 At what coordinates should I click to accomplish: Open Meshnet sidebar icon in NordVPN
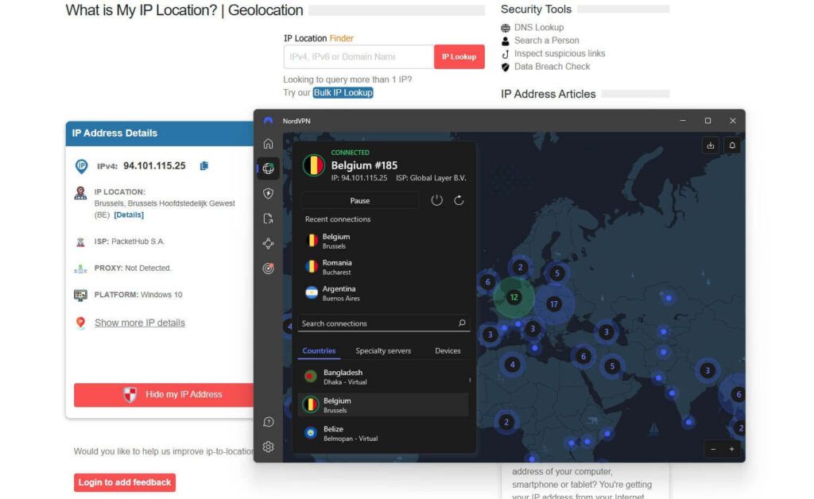[x=268, y=243]
